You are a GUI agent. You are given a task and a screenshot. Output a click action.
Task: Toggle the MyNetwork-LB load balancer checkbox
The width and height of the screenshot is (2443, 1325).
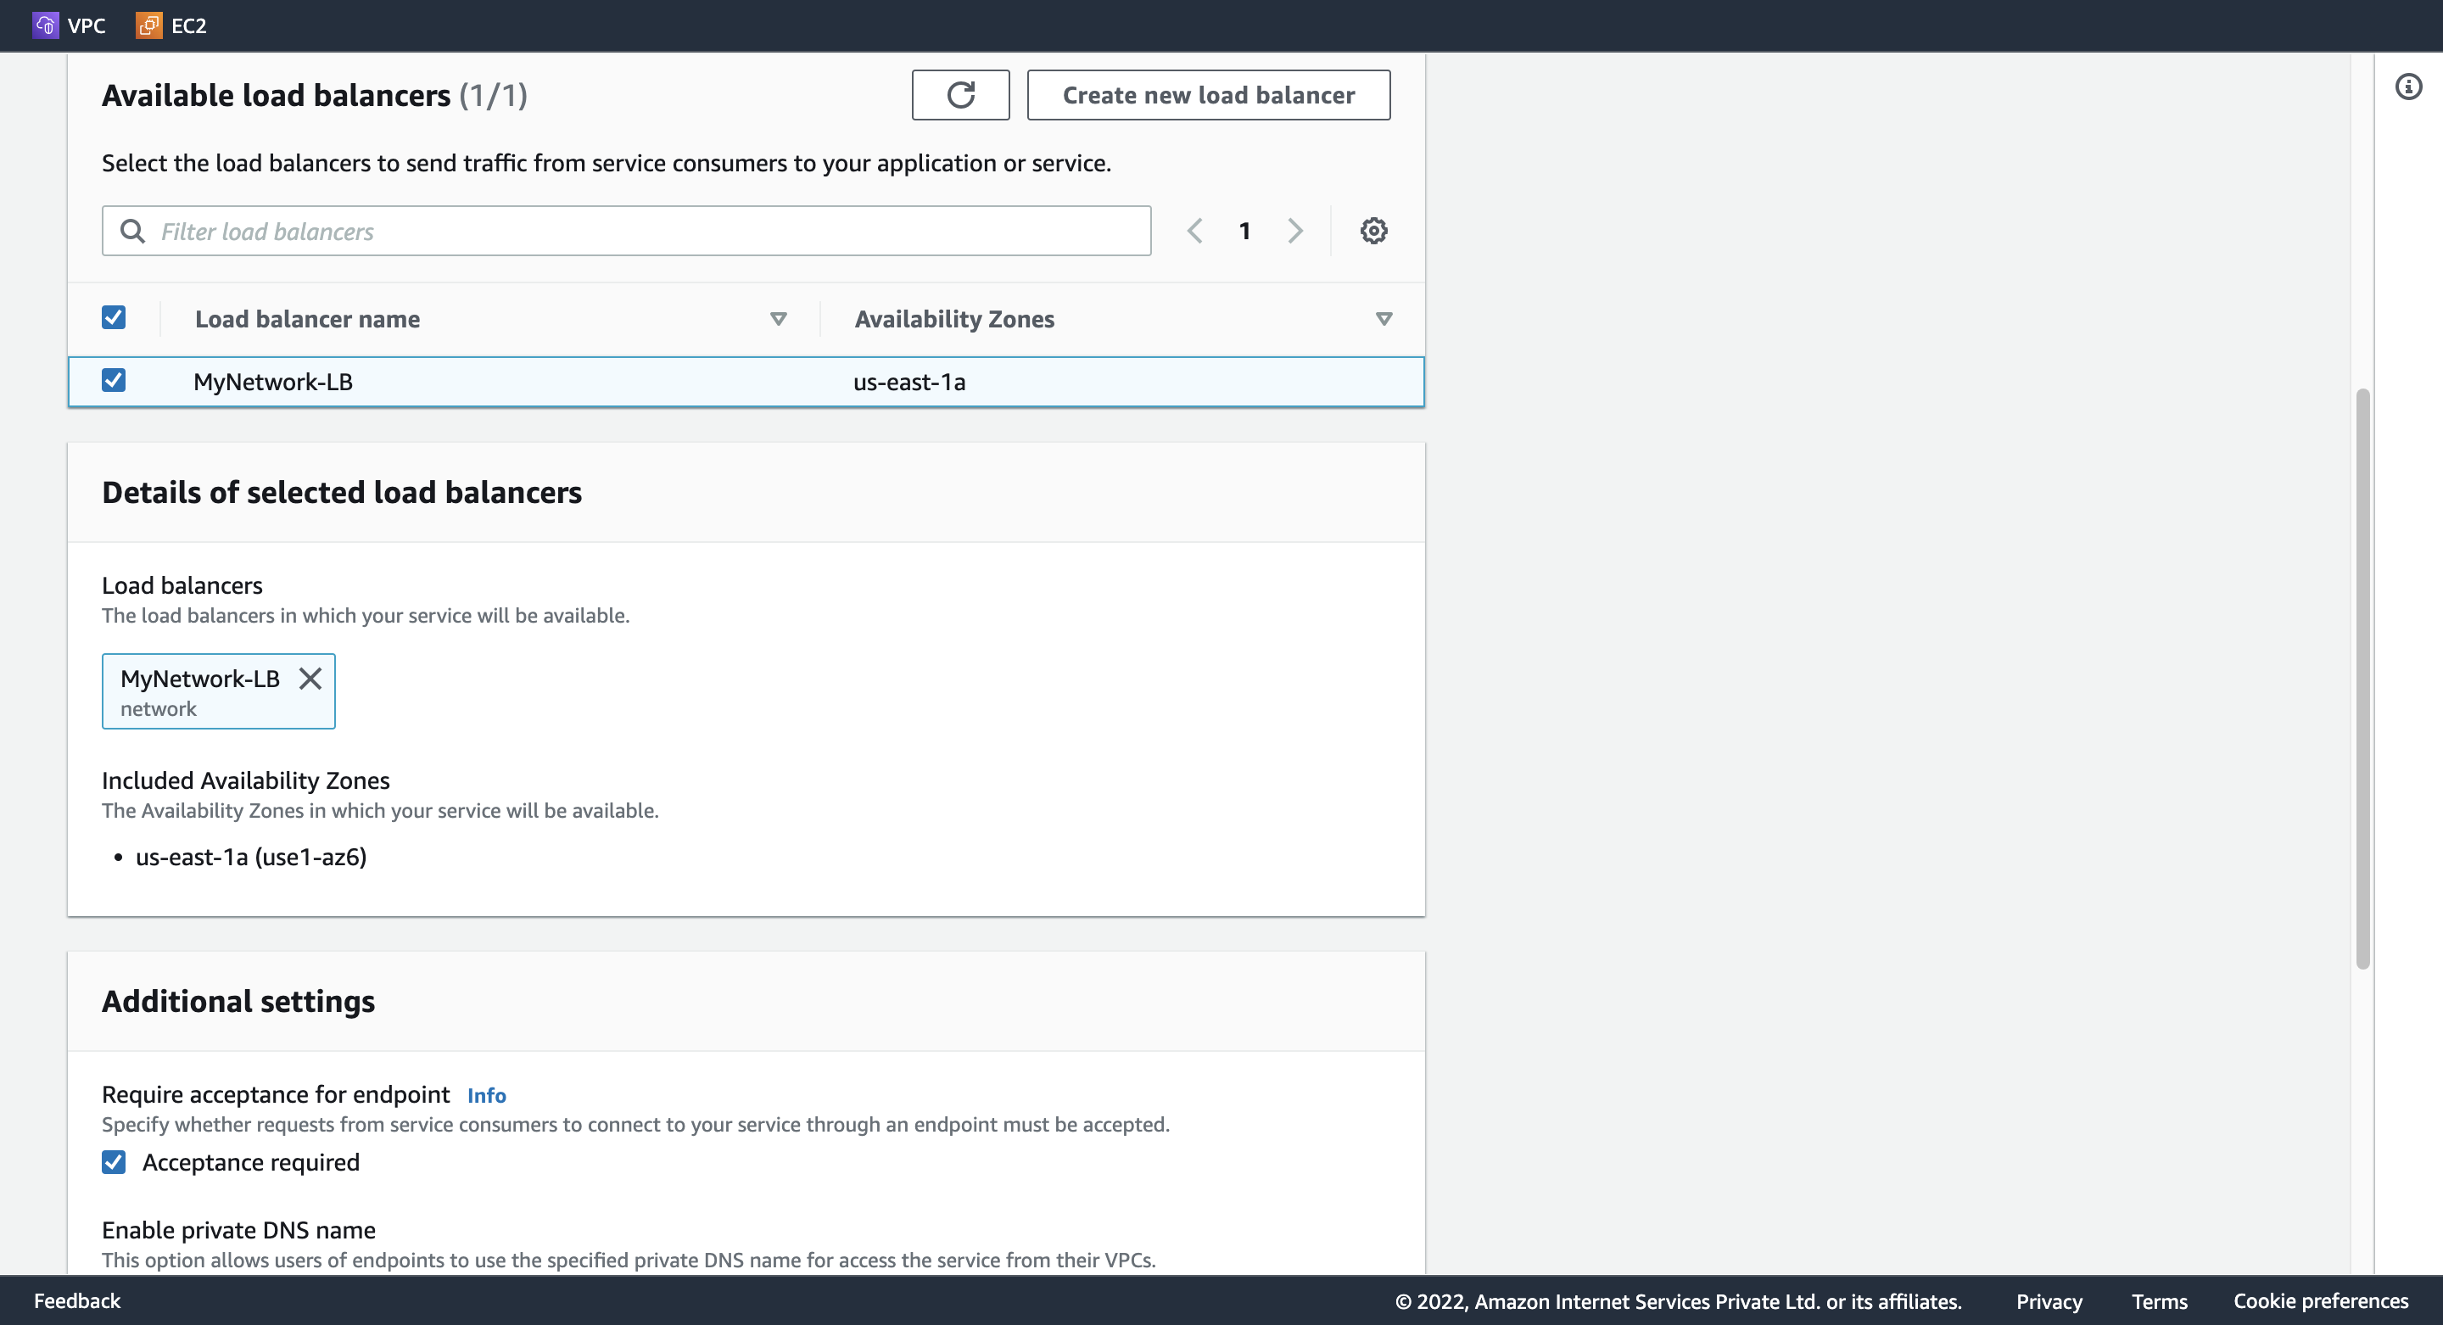(x=115, y=382)
